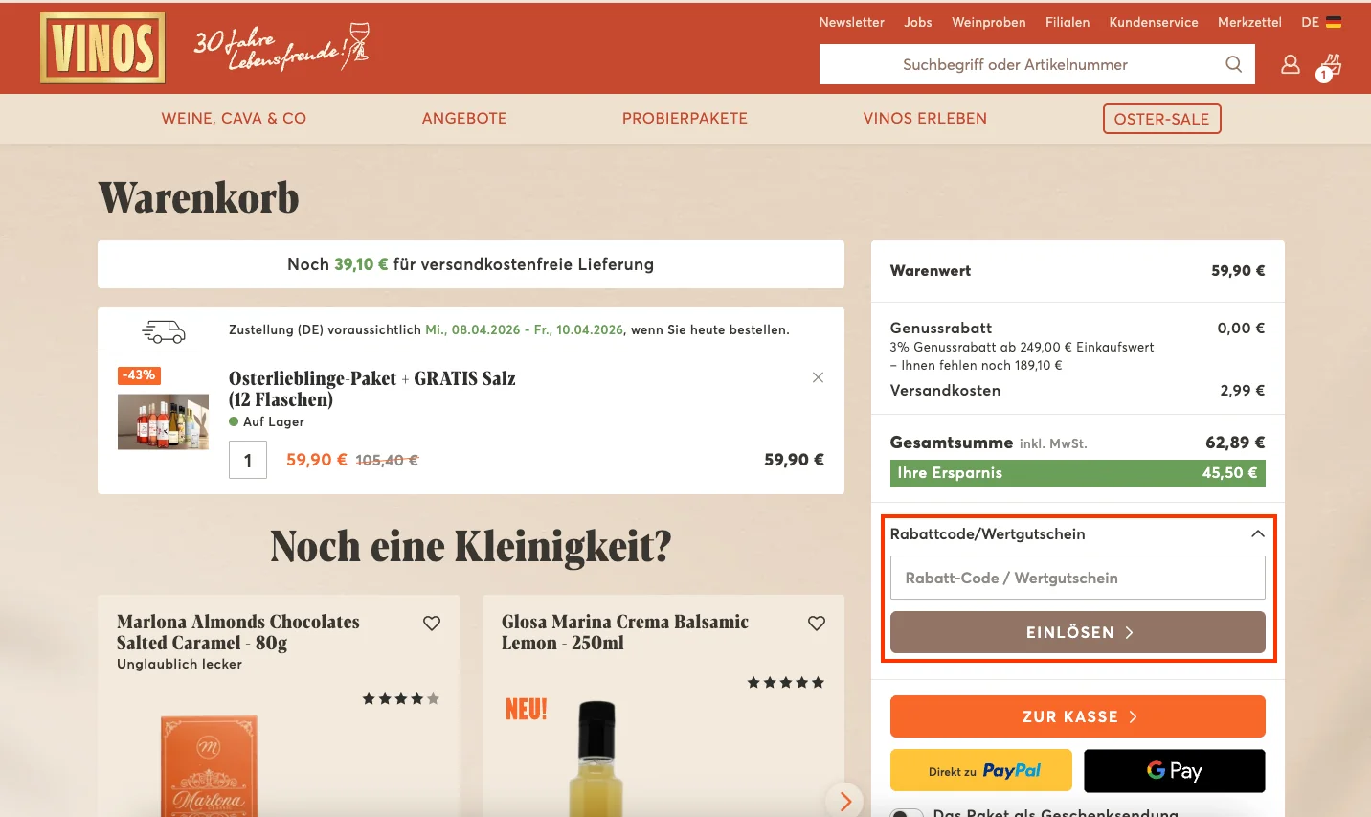Open the DE language flag dropdown

coord(1321,21)
